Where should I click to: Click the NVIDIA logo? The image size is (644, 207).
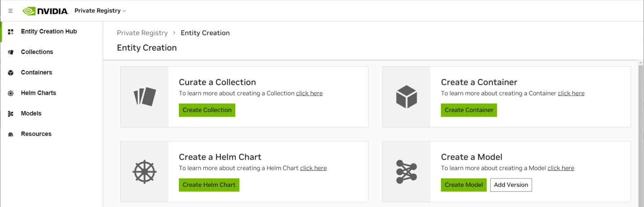click(46, 11)
